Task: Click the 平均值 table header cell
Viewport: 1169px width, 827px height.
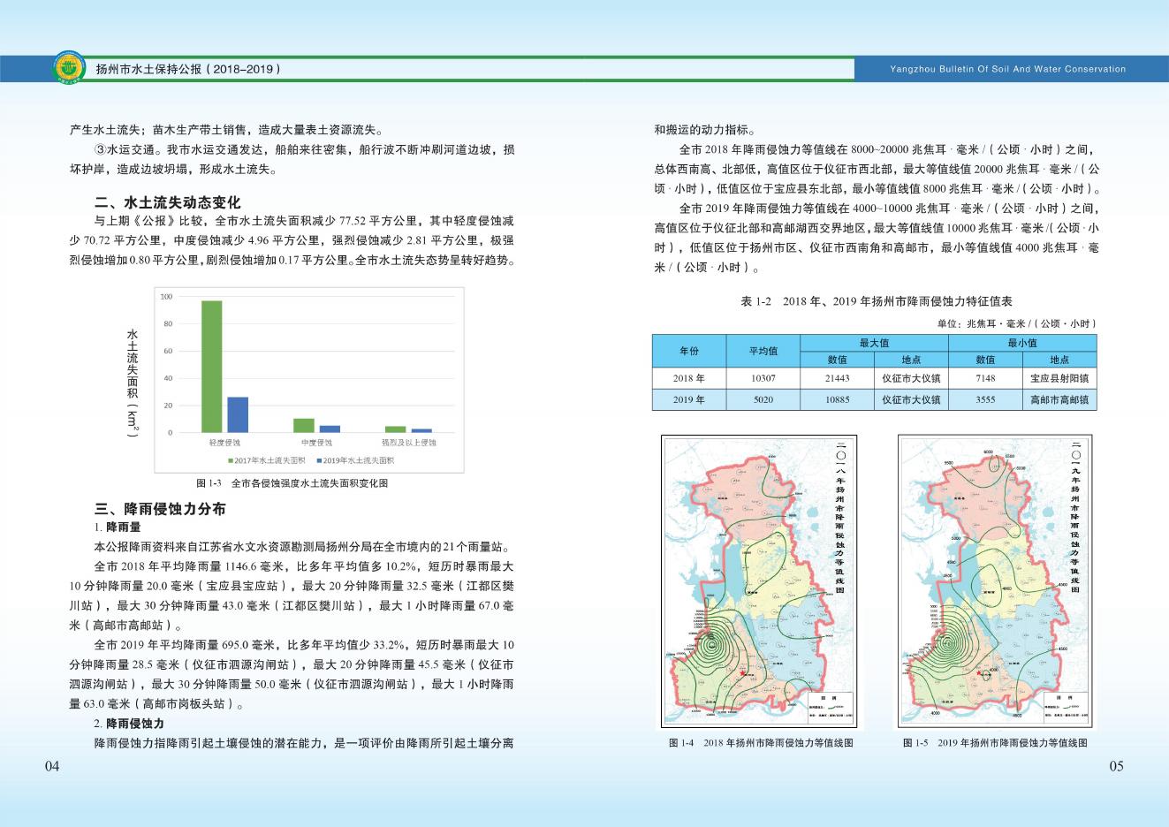Action: click(x=763, y=351)
